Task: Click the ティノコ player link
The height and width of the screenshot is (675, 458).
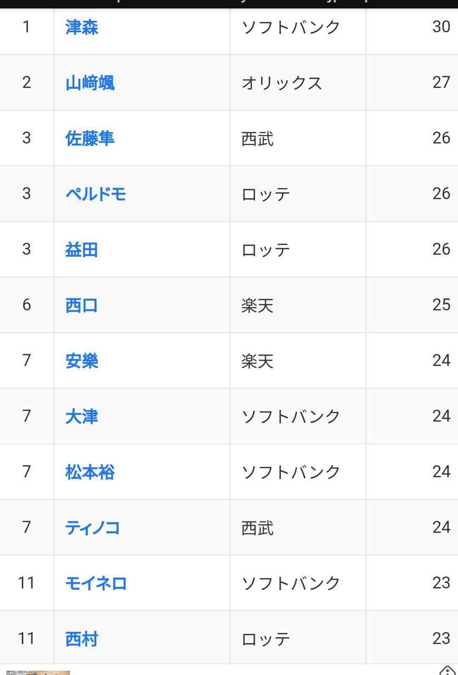Action: 93,528
